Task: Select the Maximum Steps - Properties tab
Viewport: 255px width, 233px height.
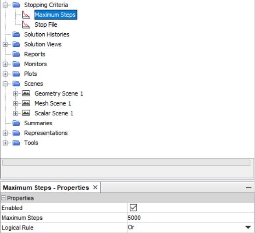Action: 46,187
